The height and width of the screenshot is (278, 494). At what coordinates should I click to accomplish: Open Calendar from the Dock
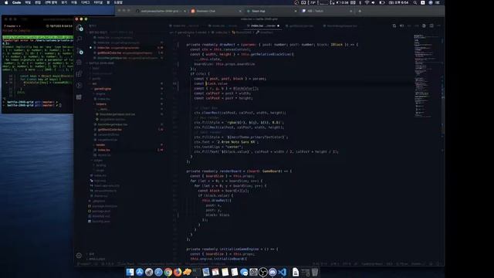click(x=215, y=272)
